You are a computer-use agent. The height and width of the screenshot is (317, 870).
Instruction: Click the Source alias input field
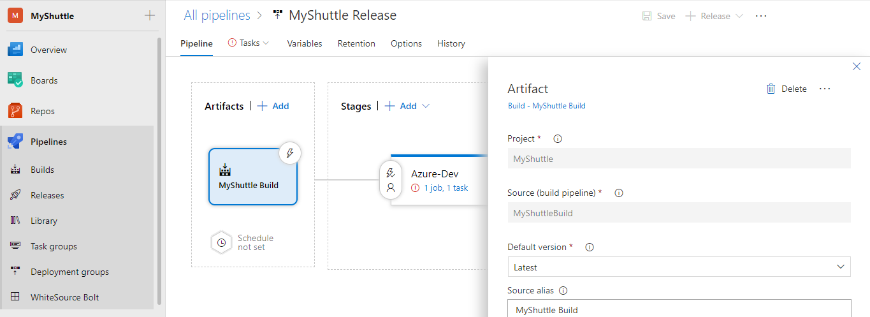[x=679, y=309]
